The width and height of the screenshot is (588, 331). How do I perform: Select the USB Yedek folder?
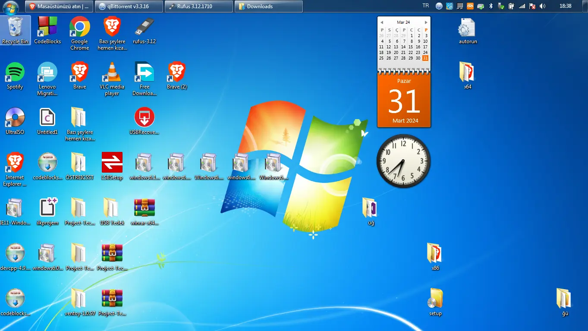[112, 211]
